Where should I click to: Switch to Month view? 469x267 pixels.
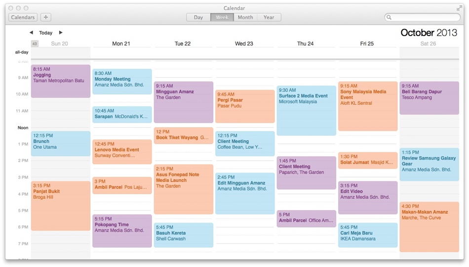click(x=245, y=17)
